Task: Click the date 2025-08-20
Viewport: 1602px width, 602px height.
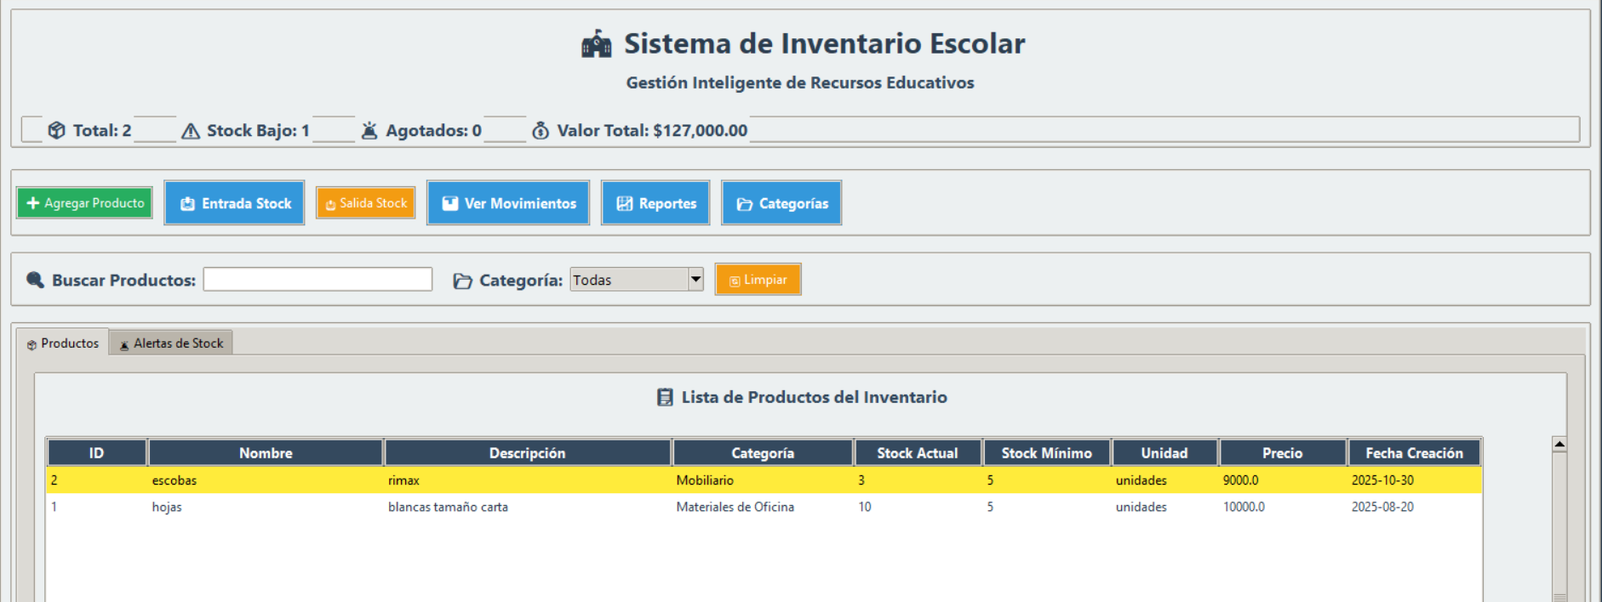Action: tap(1382, 507)
